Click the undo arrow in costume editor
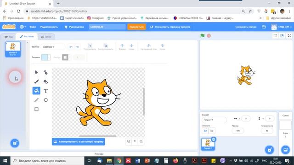Screen dimensions: 294x165 [x=71, y=47]
